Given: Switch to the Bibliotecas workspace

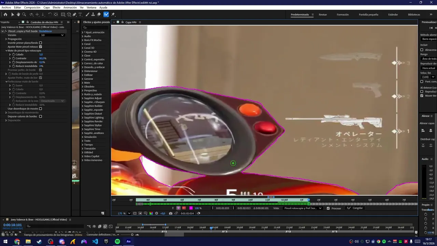Looking at the screenshot, I should tap(414, 15).
